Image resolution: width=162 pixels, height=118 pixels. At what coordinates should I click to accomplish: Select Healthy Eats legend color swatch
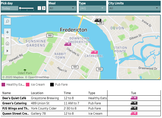(3, 85)
